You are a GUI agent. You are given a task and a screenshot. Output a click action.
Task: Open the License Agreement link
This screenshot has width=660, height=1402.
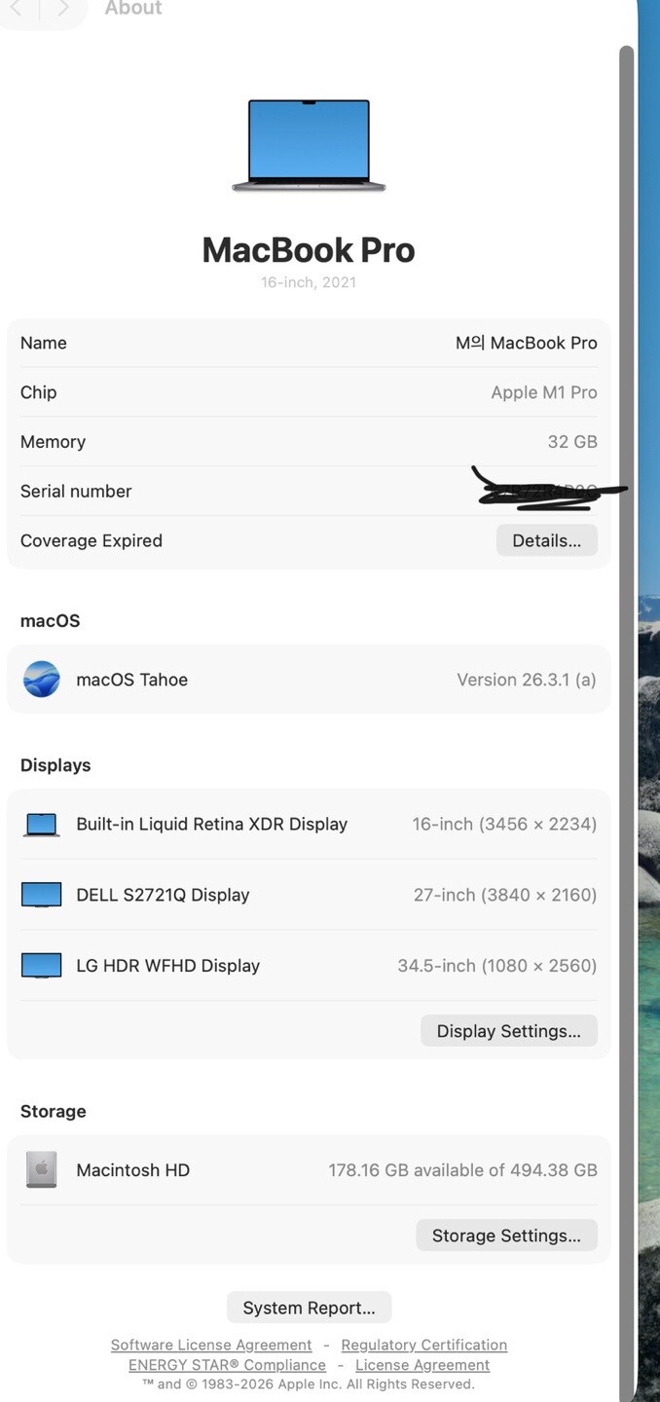coord(422,1365)
